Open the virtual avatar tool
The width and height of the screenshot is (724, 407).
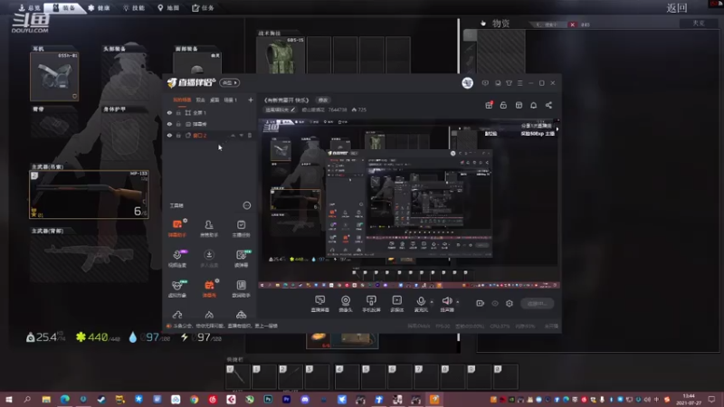click(x=177, y=289)
